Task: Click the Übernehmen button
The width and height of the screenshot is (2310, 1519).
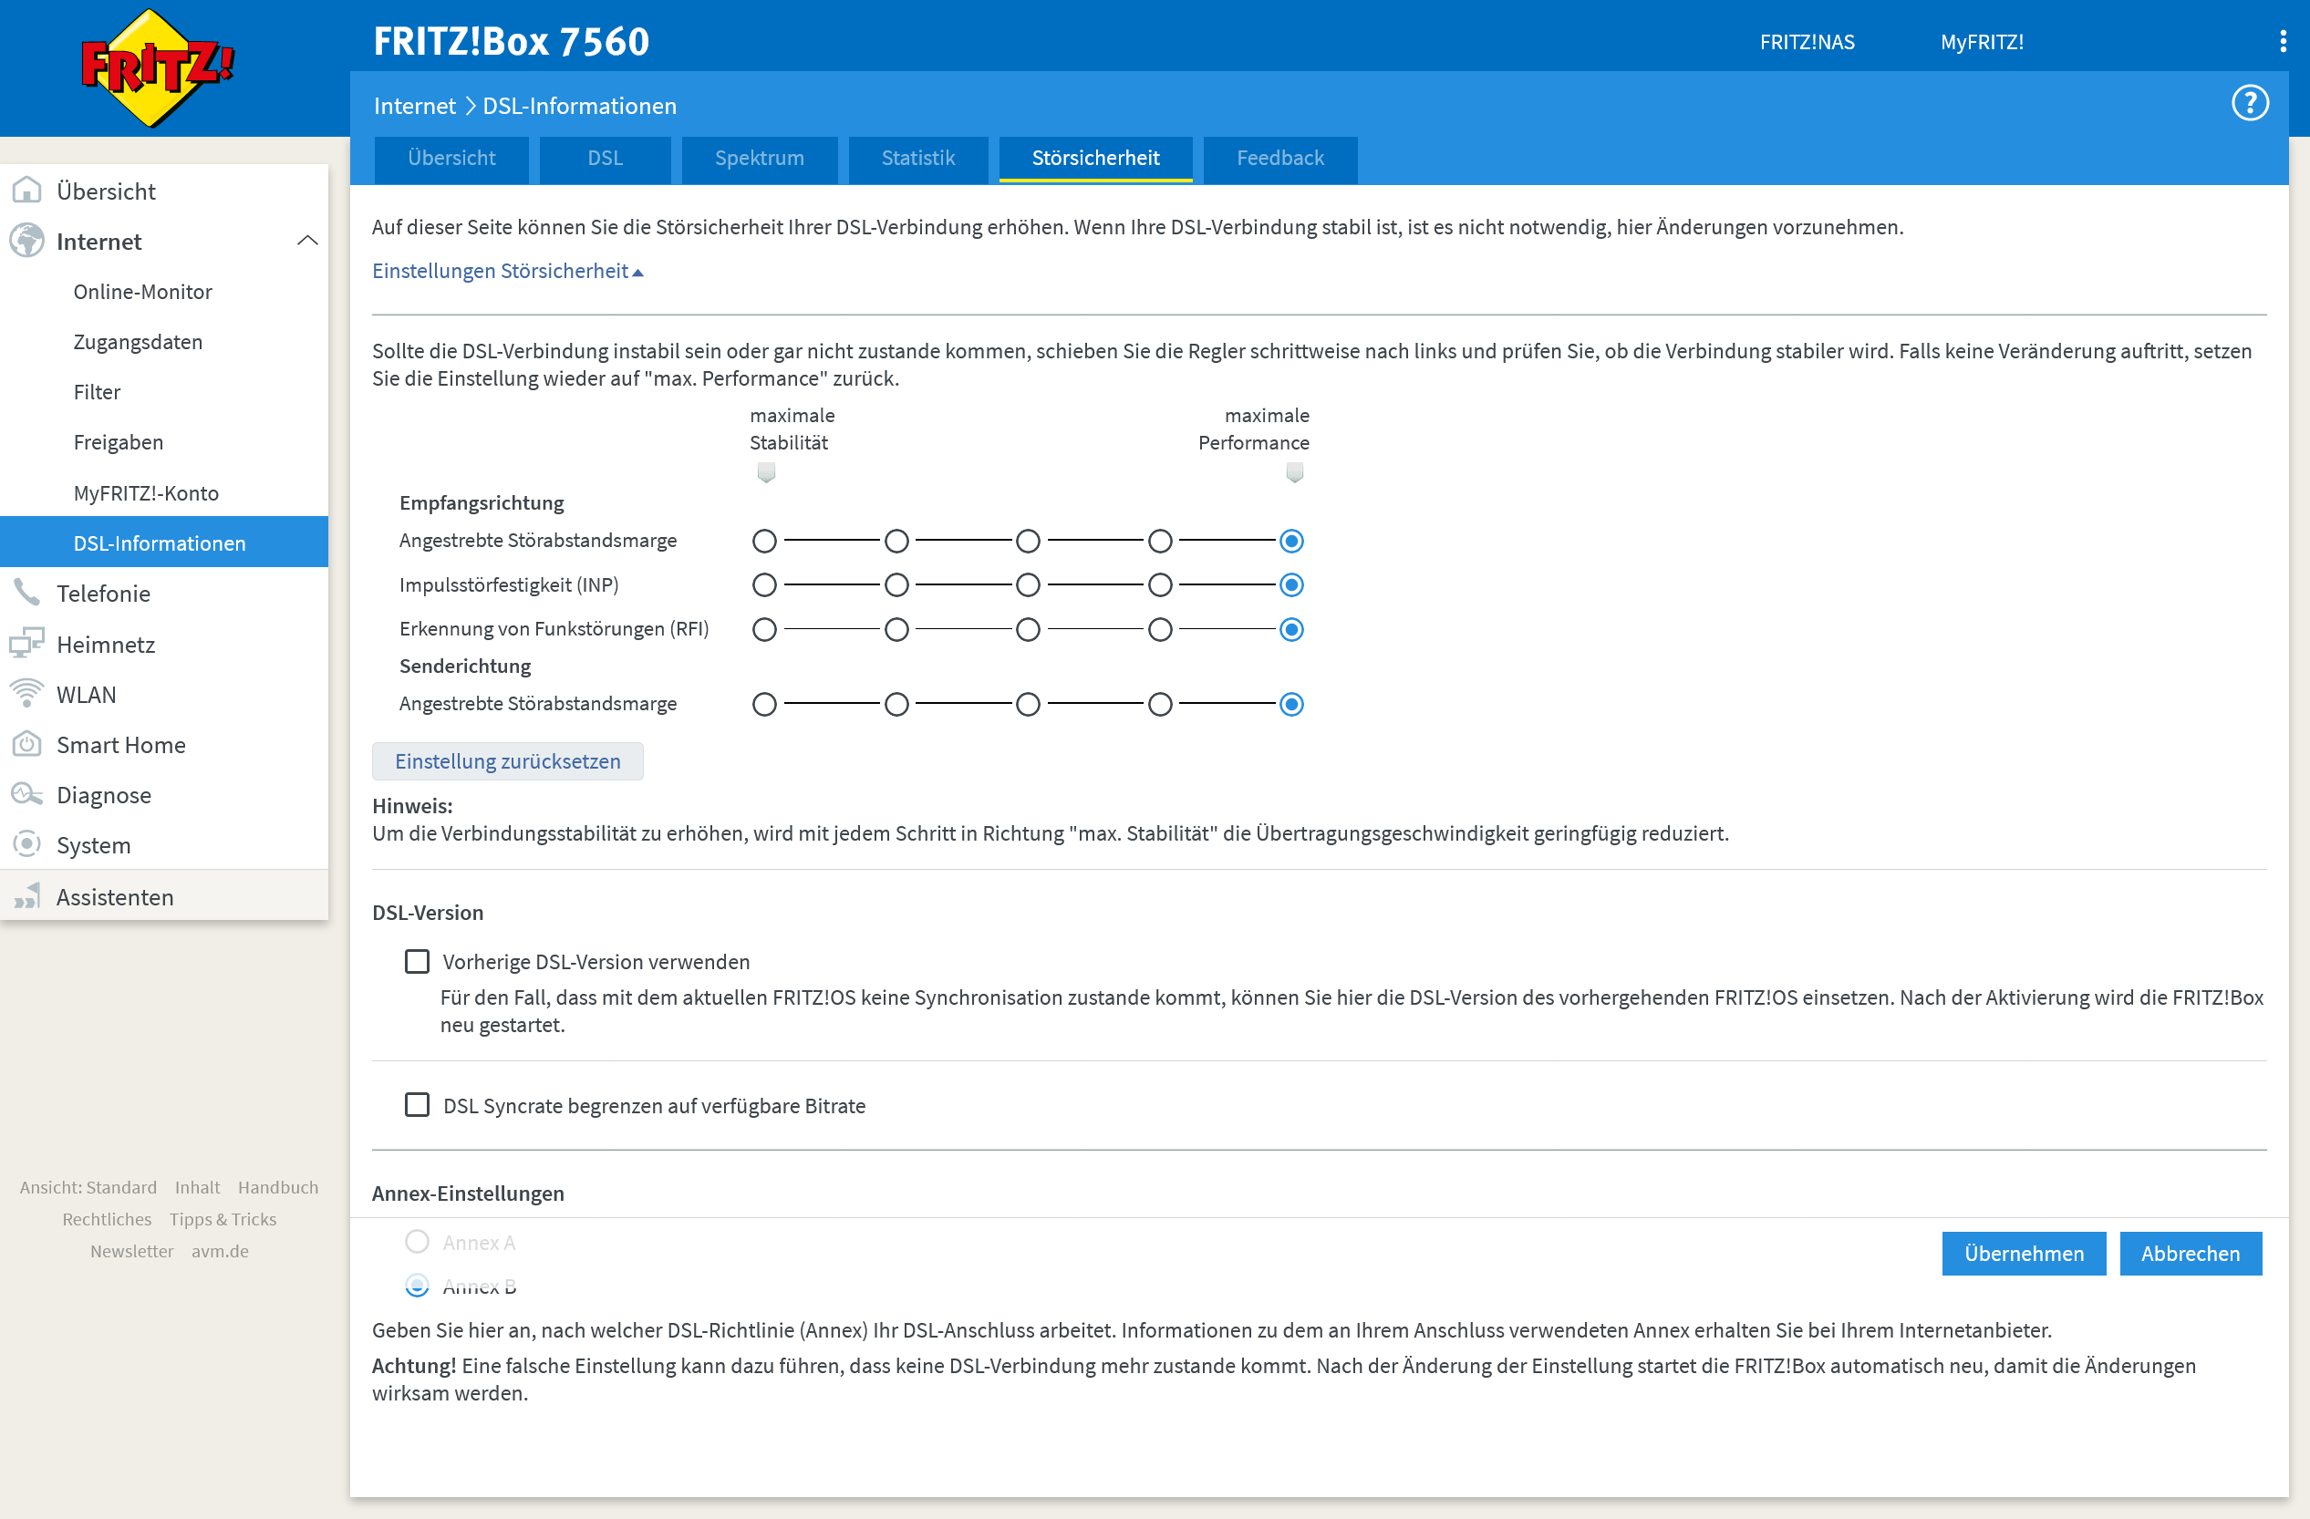Action: click(x=2023, y=1253)
